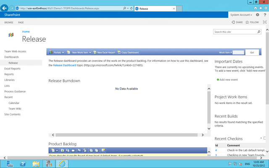
Task: Select Release in left navigation
Action: tap(13, 63)
